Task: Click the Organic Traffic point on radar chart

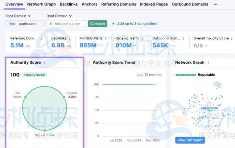Action: point(64,97)
